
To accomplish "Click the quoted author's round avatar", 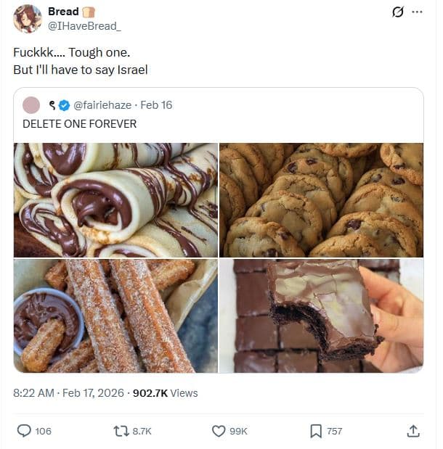I will tap(31, 105).
